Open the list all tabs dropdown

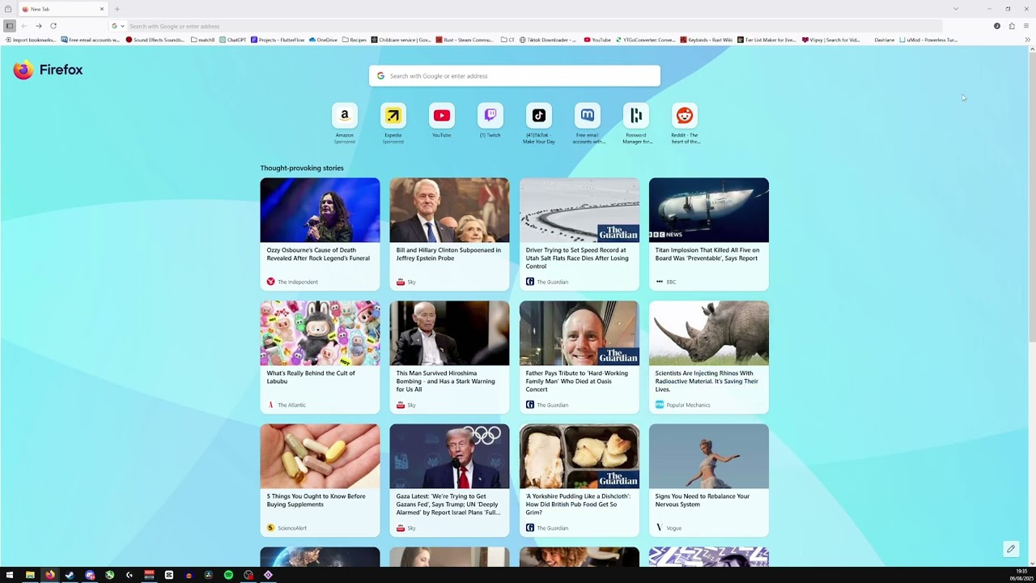tap(956, 9)
